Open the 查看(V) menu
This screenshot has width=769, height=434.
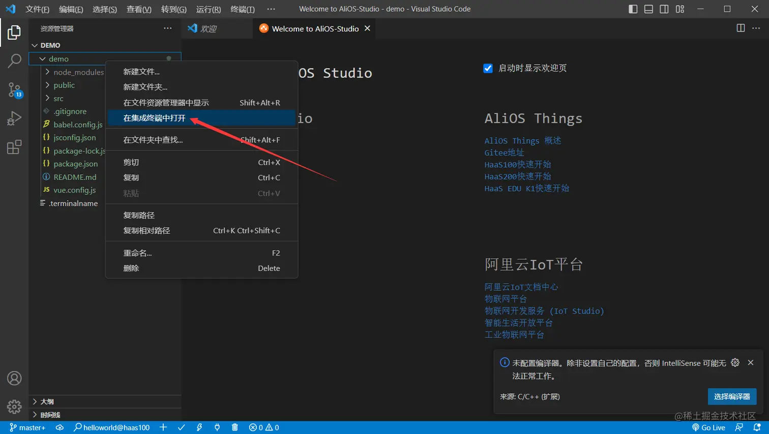click(139, 9)
